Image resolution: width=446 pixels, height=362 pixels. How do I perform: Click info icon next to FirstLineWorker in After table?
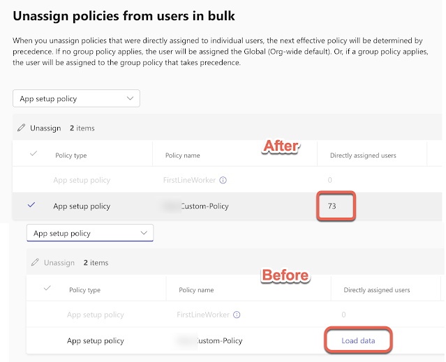point(223,180)
